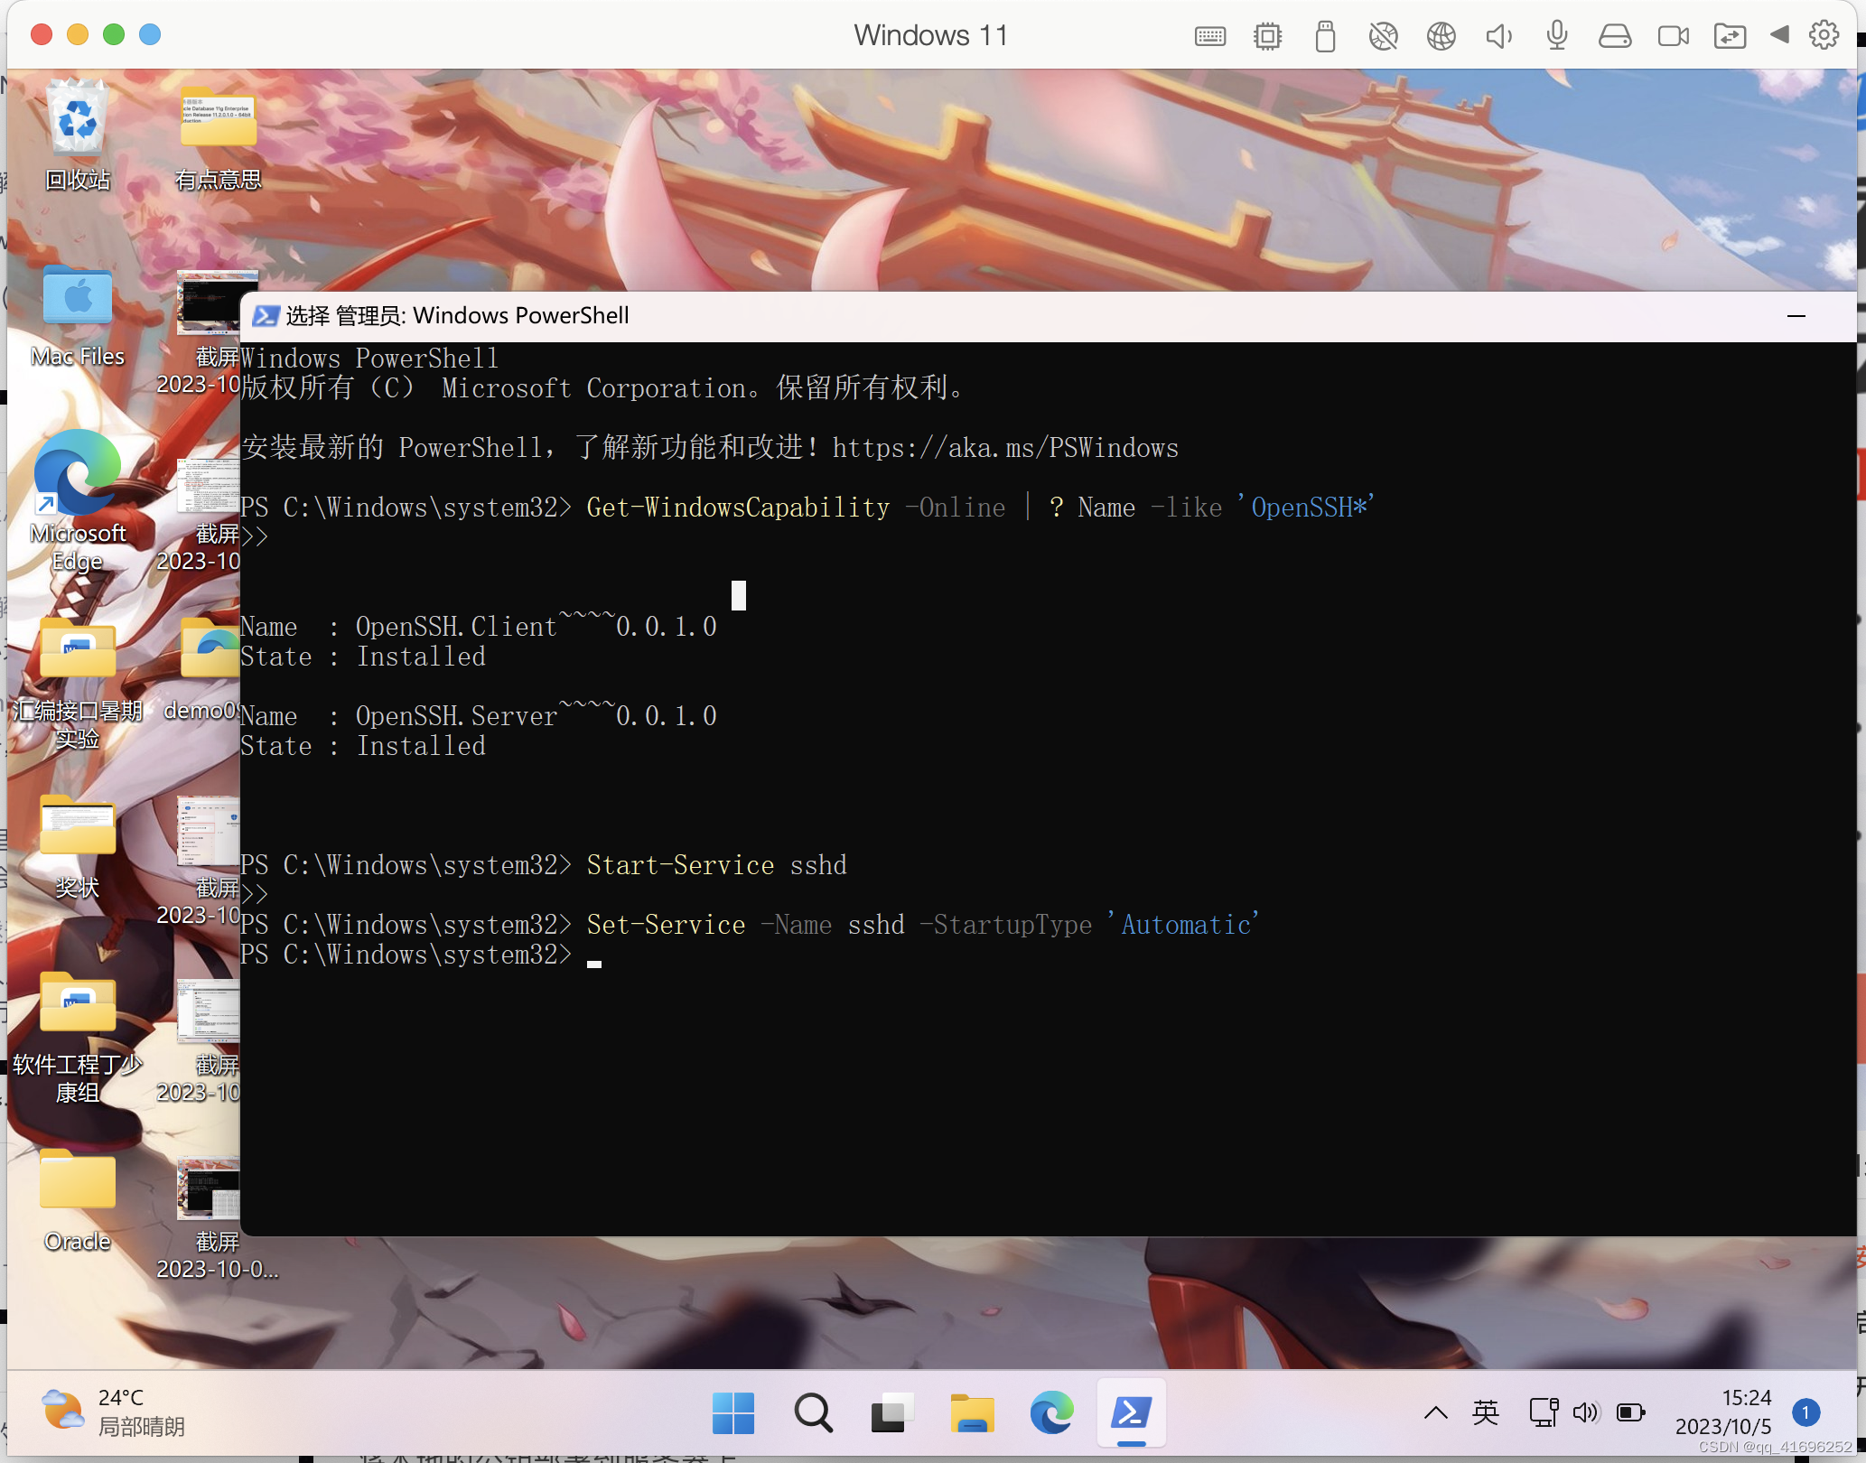Image resolution: width=1866 pixels, height=1463 pixels.
Task: Toggle the camera icon in VM toolbar
Action: (1673, 36)
